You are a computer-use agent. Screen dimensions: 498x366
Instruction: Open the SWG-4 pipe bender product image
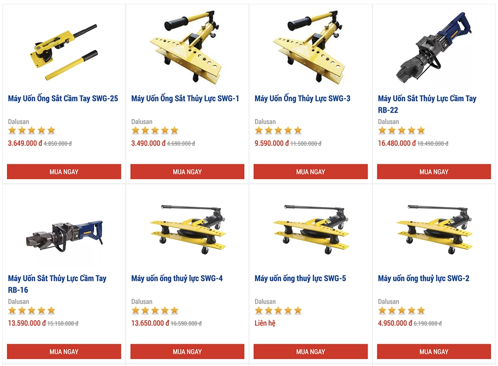[x=187, y=229]
